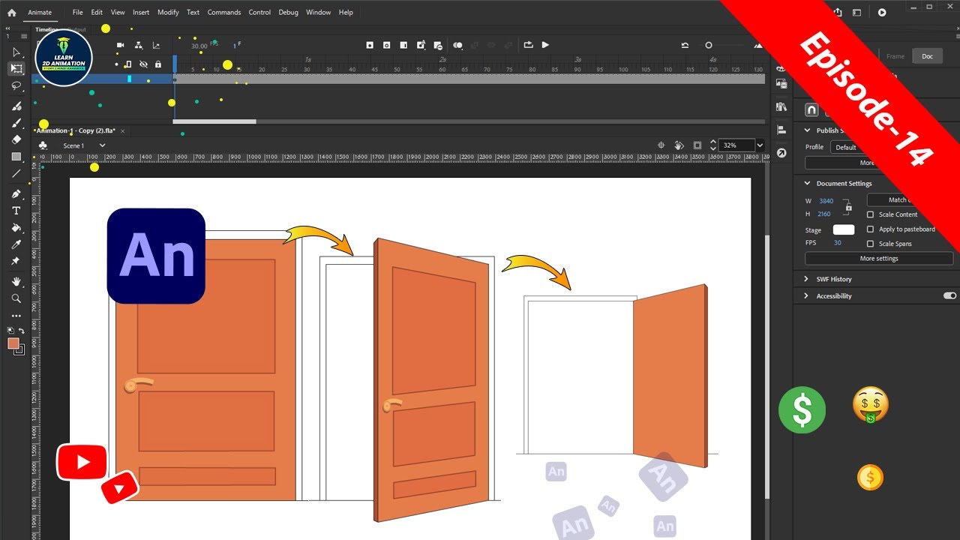The width and height of the screenshot is (960, 540).
Task: Select the Asset Warp pin tool
Action: tap(16, 261)
